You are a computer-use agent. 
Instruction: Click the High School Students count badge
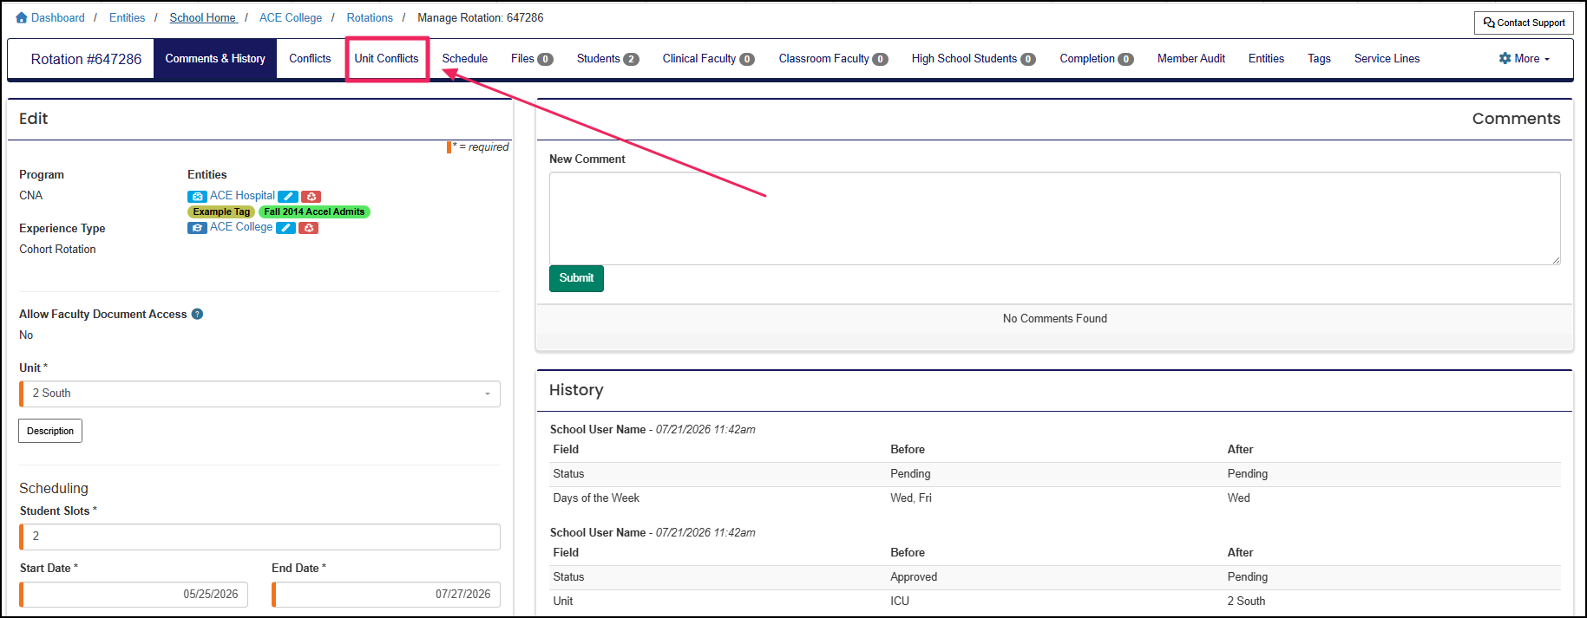point(1028,59)
